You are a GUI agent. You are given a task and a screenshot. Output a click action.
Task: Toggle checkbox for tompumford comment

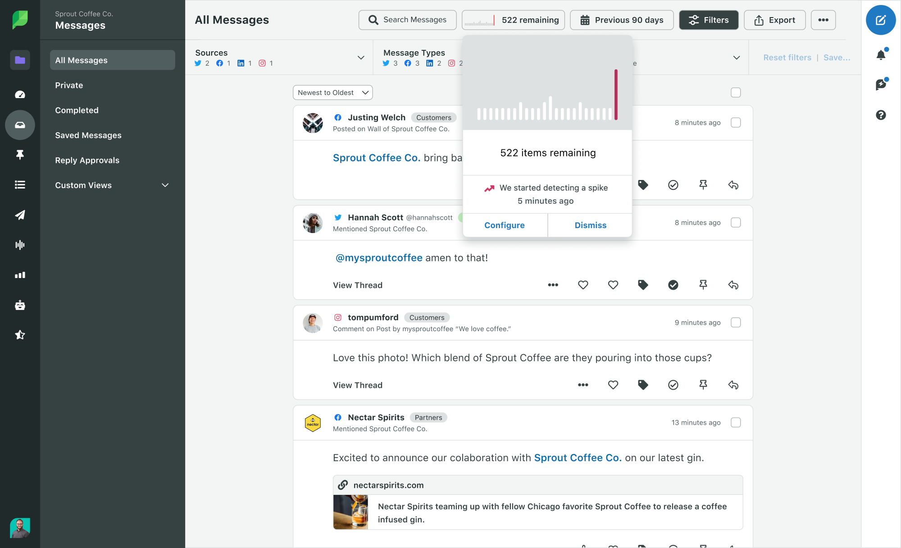[x=736, y=322]
